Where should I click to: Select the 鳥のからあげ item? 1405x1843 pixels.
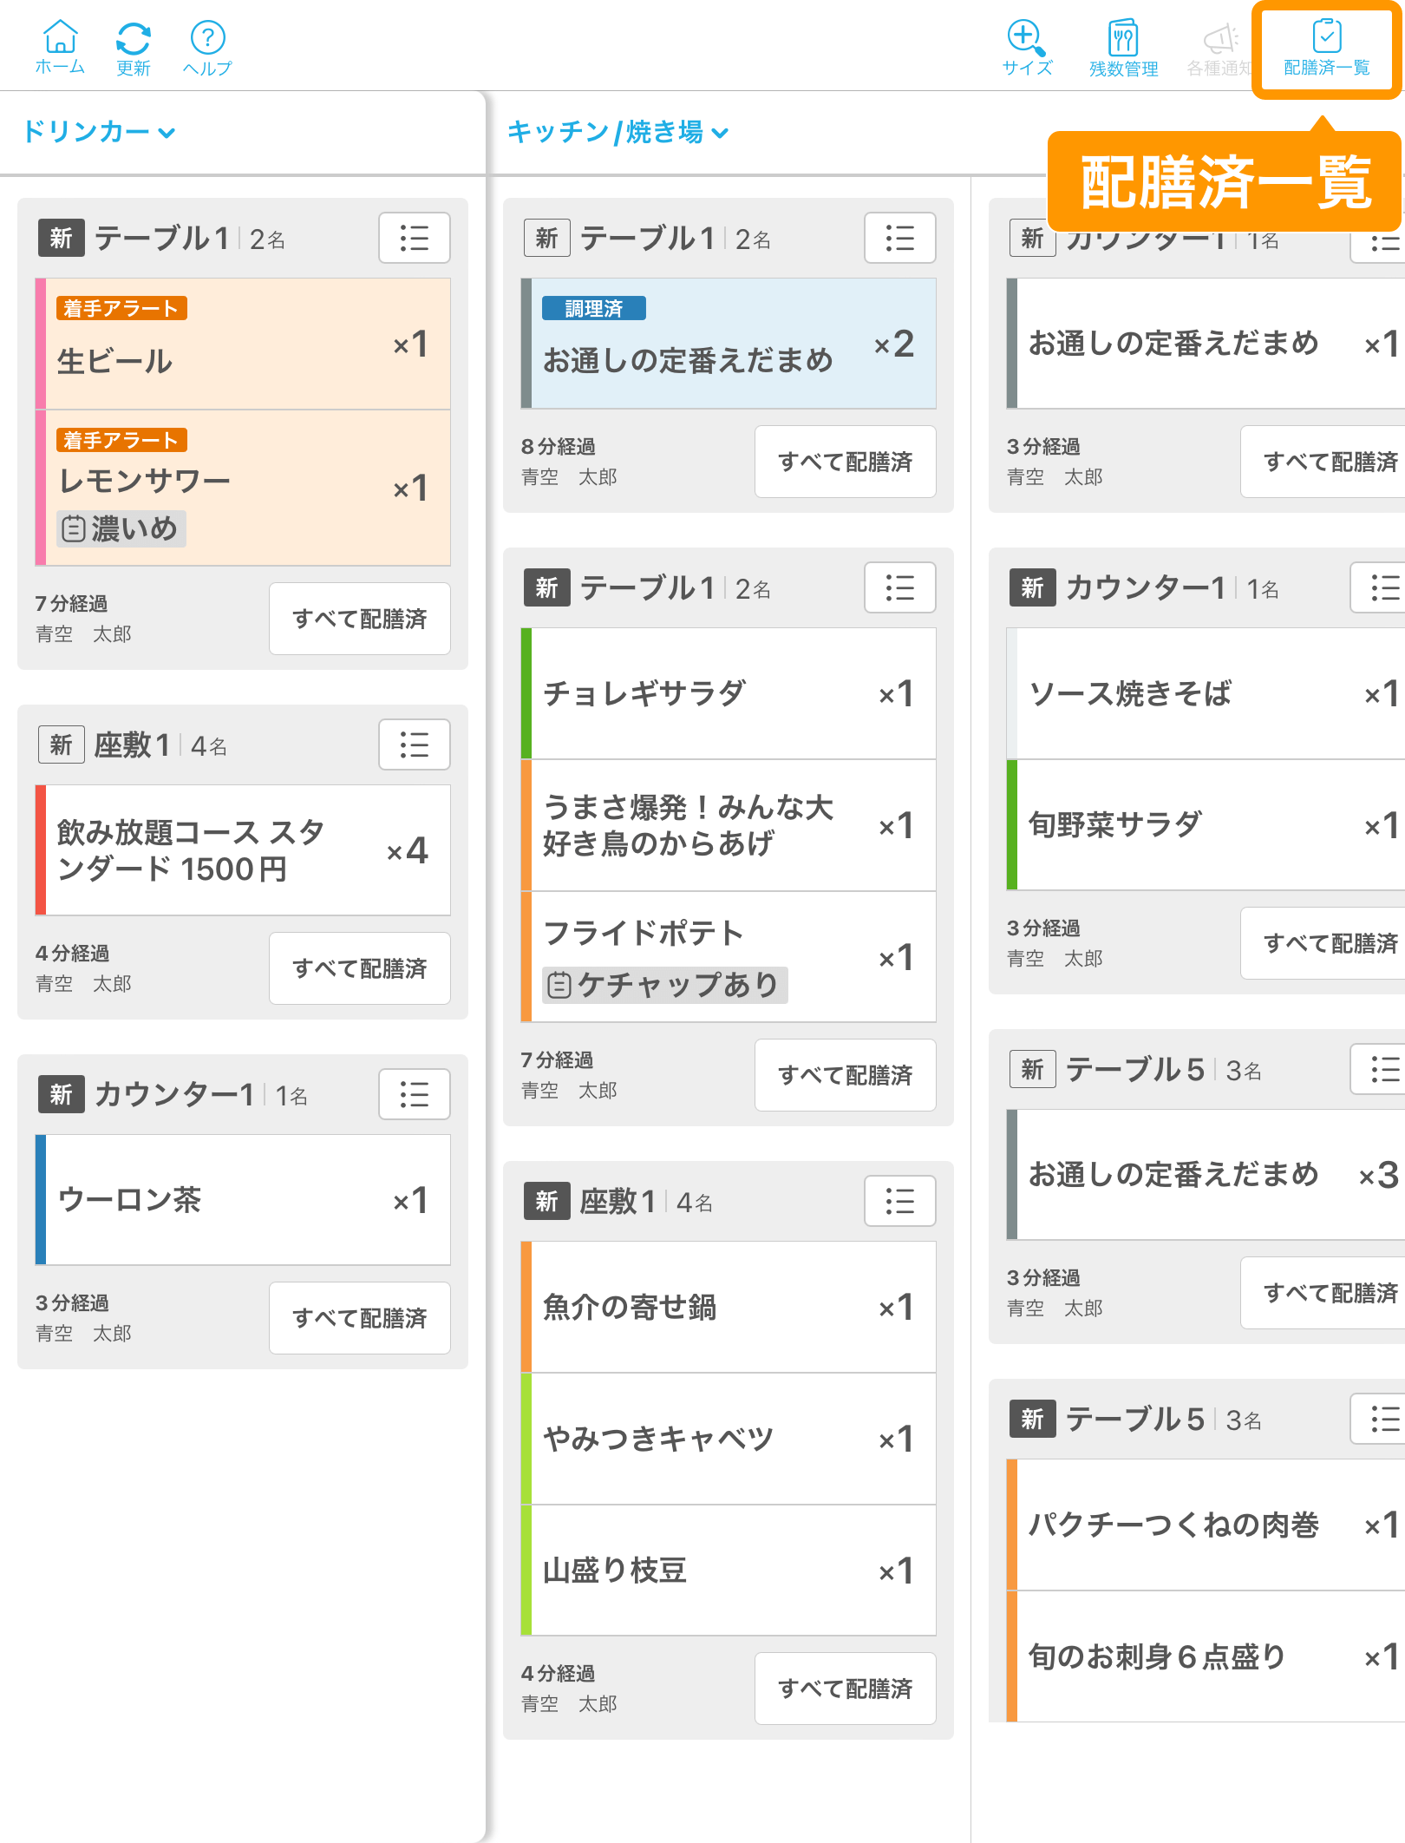pos(729,825)
